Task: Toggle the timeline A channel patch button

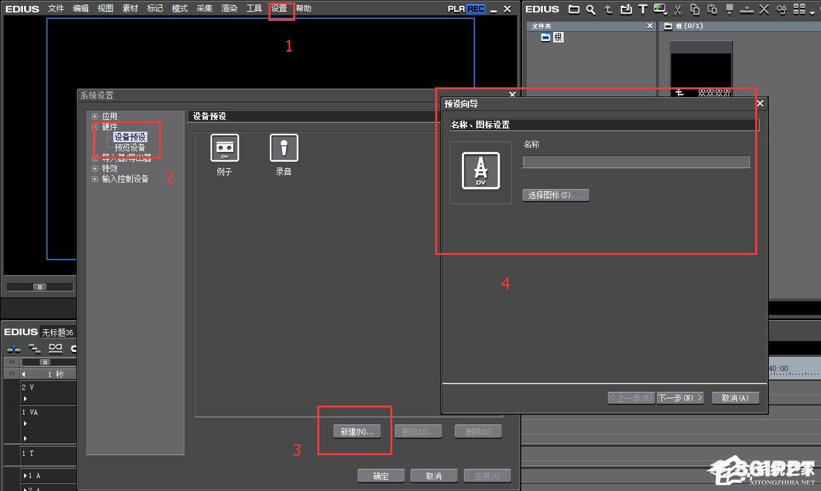Action: 11,374
